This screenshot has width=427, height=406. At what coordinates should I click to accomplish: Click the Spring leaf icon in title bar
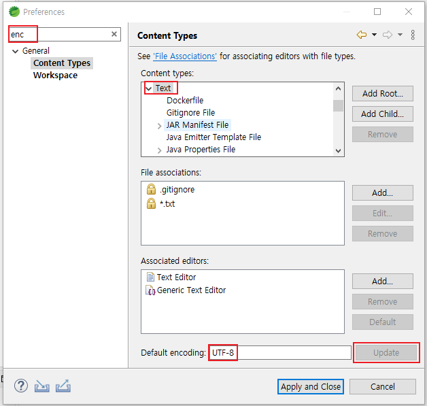[x=14, y=12]
